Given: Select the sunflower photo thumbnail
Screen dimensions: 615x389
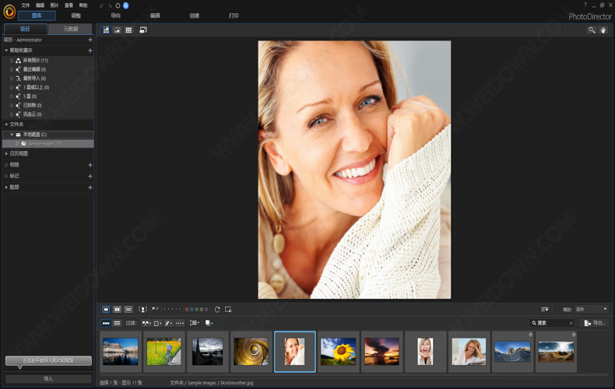Looking at the screenshot, I should (338, 351).
